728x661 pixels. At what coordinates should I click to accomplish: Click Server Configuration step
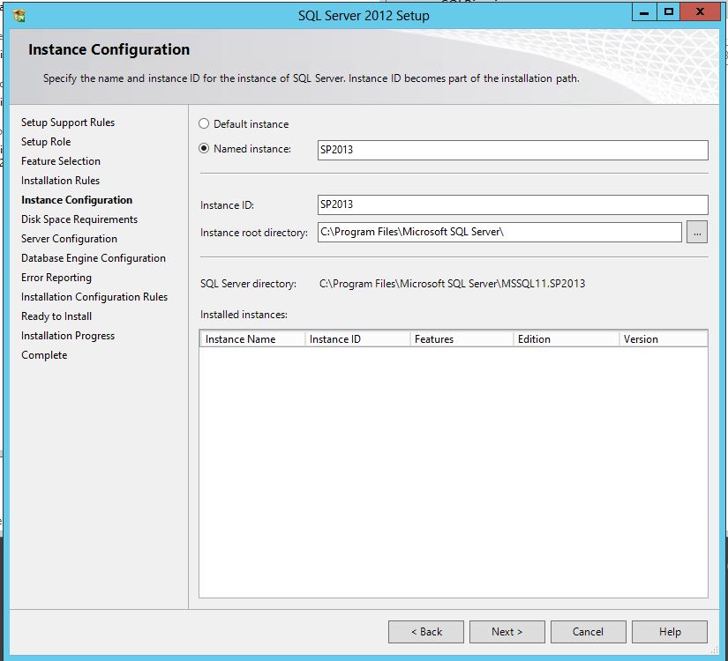(69, 239)
